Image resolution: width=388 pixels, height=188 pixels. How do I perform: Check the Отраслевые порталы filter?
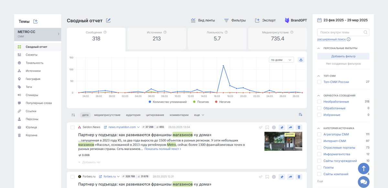(x=319, y=148)
